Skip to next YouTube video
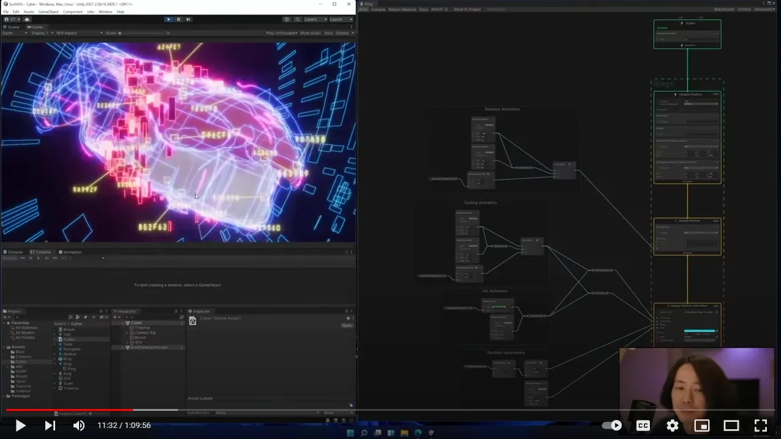Image resolution: width=781 pixels, height=439 pixels. [x=50, y=426]
